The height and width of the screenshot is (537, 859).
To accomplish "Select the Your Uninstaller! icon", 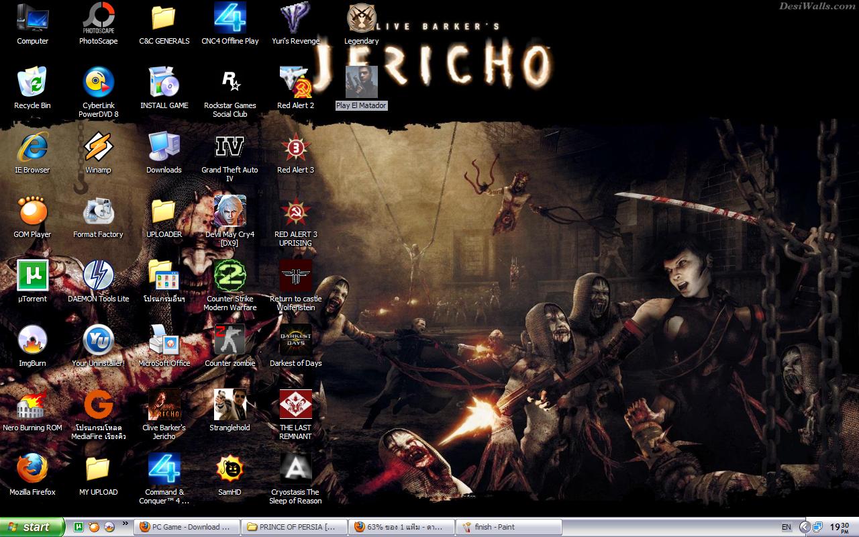I will click(98, 340).
